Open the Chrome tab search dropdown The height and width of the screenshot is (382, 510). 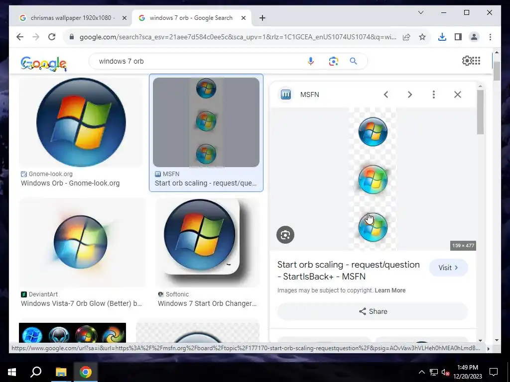click(x=420, y=12)
